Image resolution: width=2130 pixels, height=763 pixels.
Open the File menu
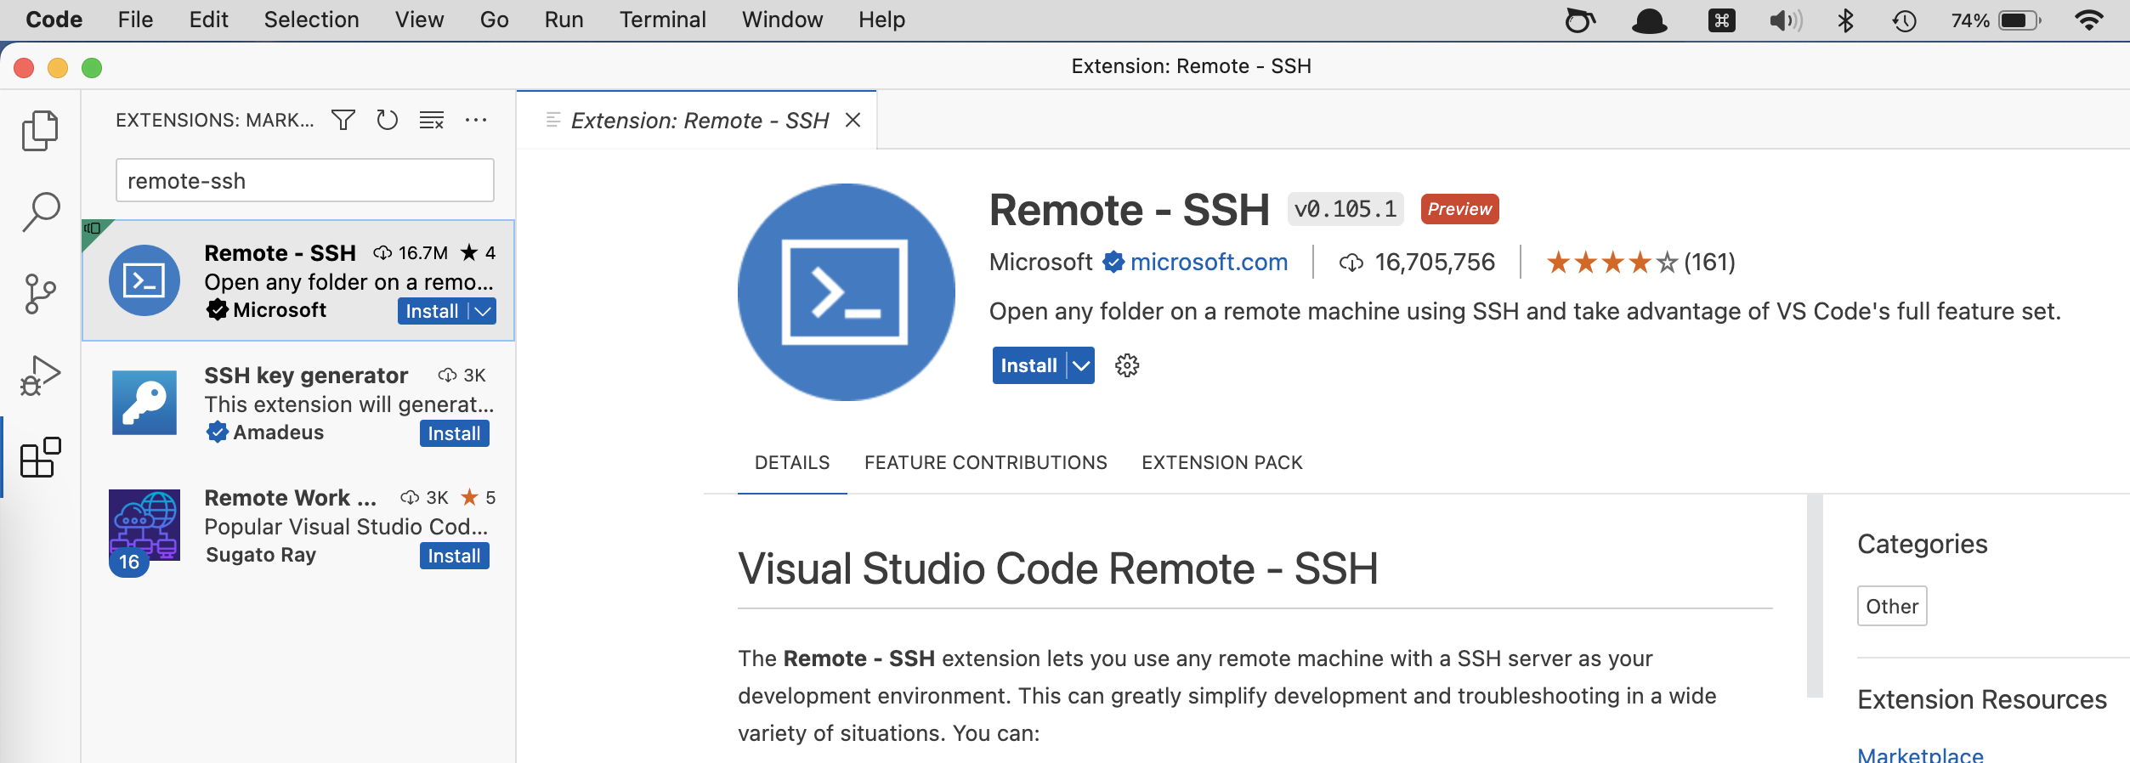135,20
